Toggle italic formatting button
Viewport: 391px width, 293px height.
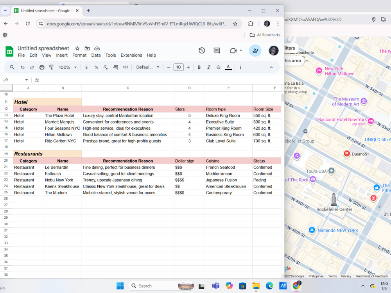209,67
